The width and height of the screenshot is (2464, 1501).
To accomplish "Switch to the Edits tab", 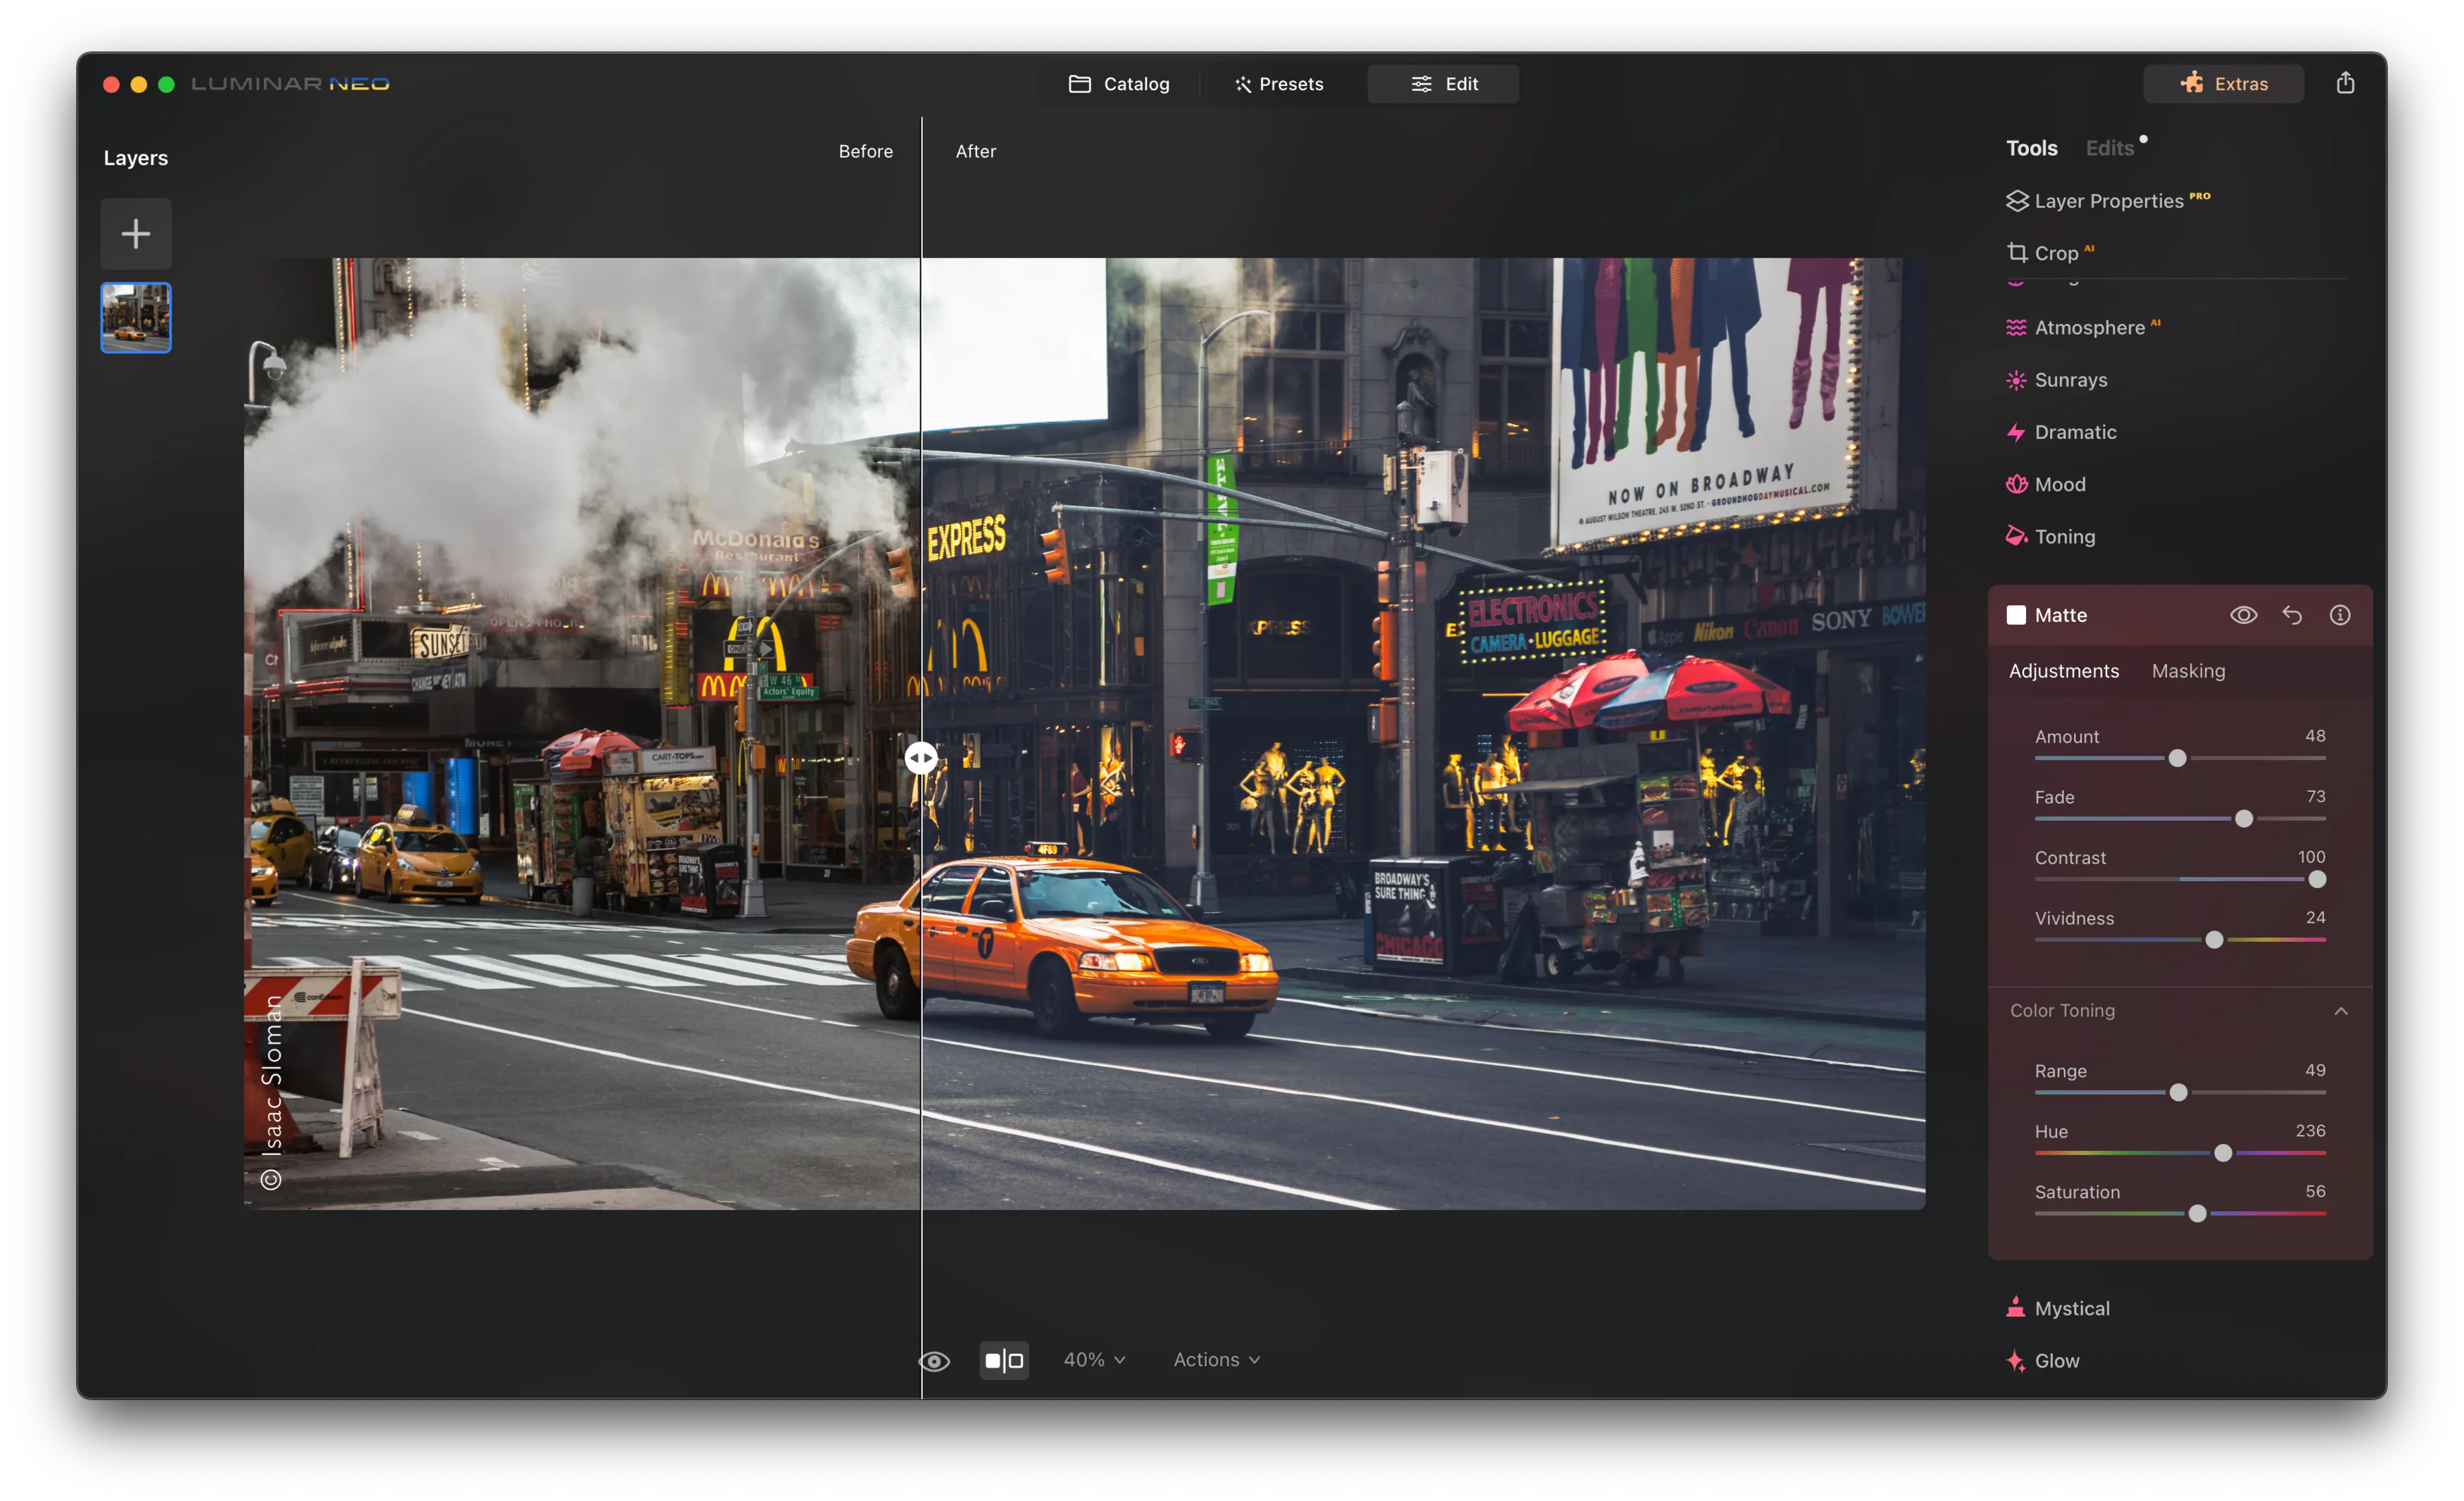I will (x=2109, y=148).
